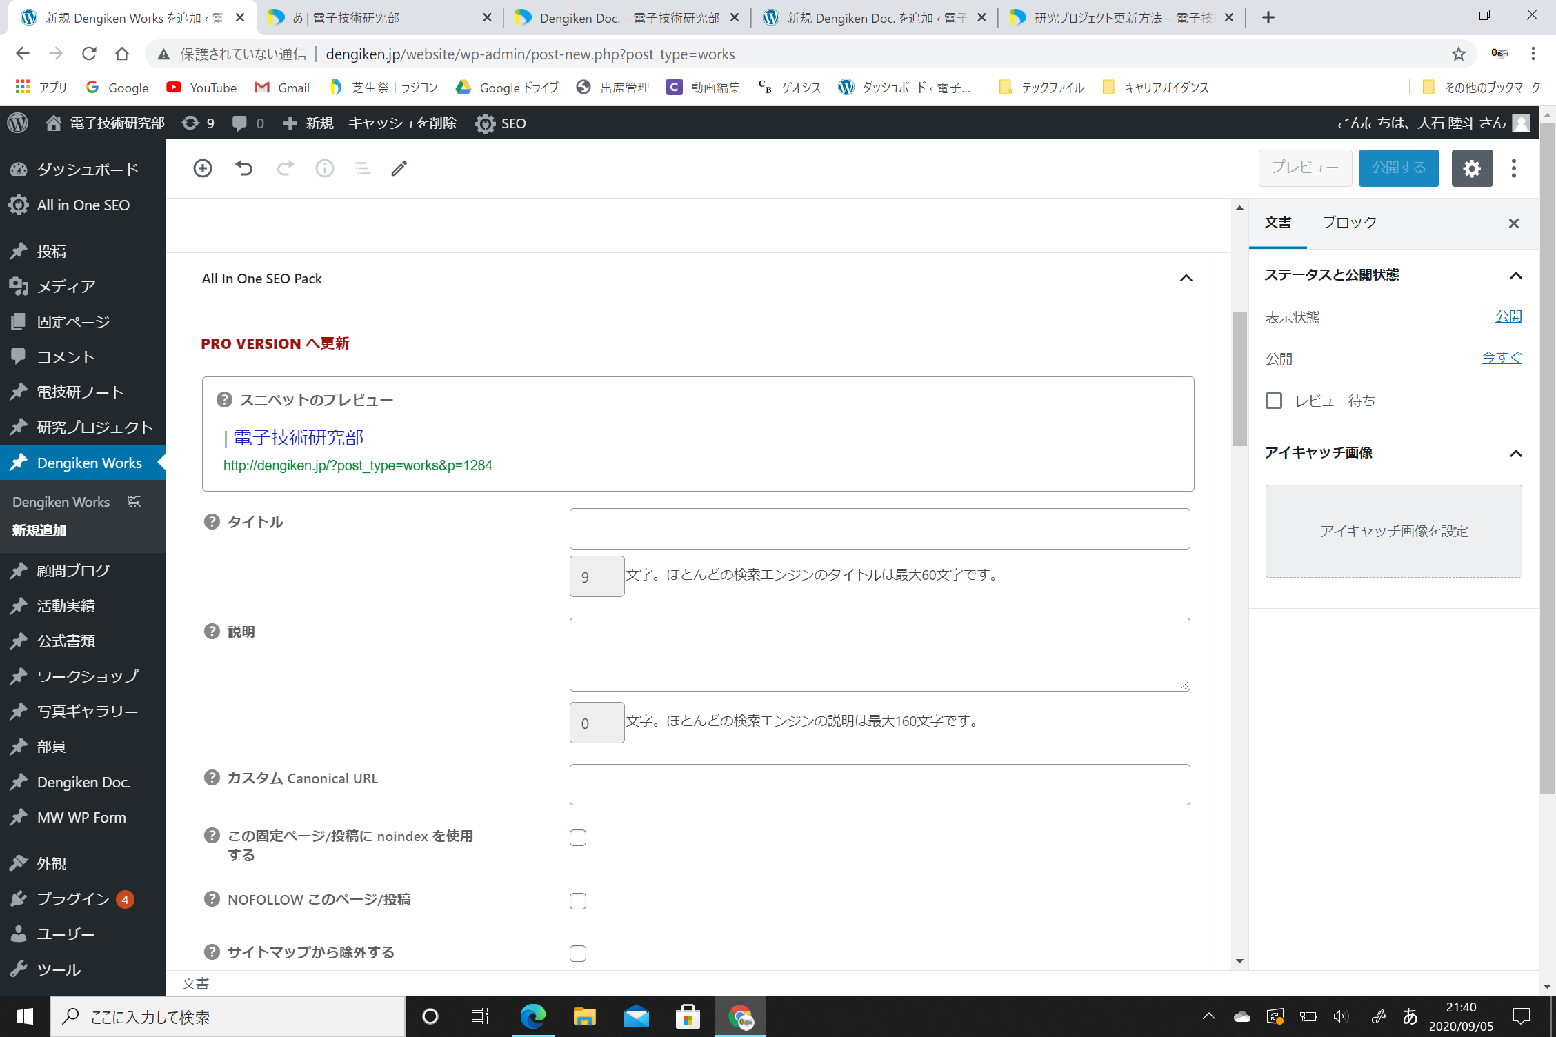Viewport: 1556px width, 1037px height.
Task: Open Windows Start menu
Action: tap(25, 1016)
